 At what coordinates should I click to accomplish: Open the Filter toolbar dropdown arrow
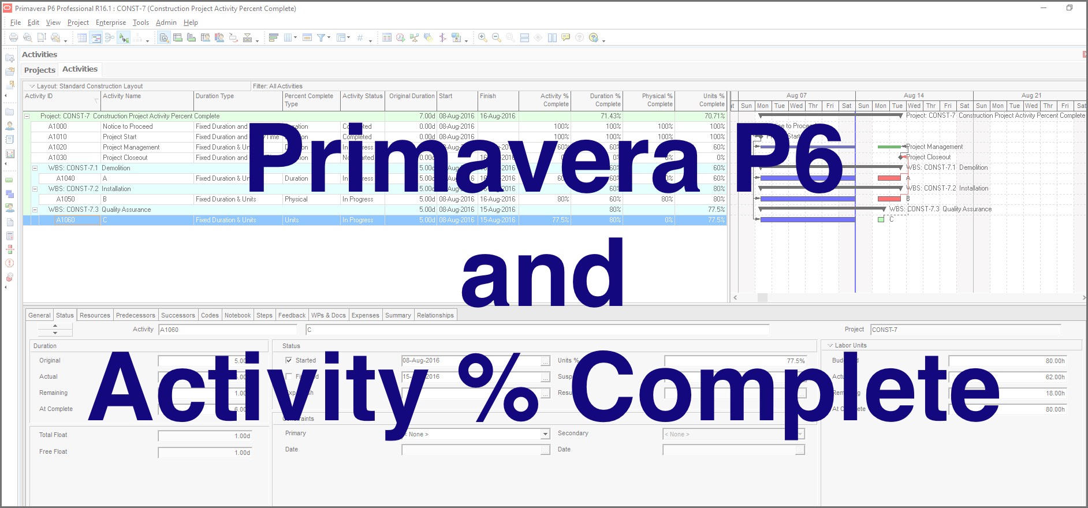pos(329,38)
